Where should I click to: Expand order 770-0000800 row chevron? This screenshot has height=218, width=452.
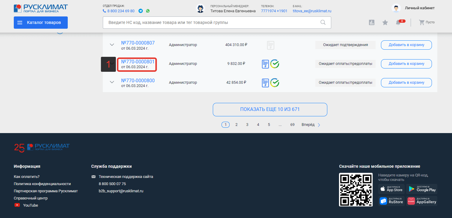[x=112, y=82]
